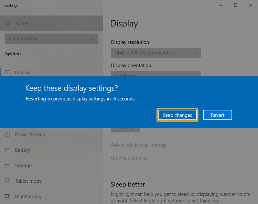Click the Home house icon
258x204 pixels.
8,23
